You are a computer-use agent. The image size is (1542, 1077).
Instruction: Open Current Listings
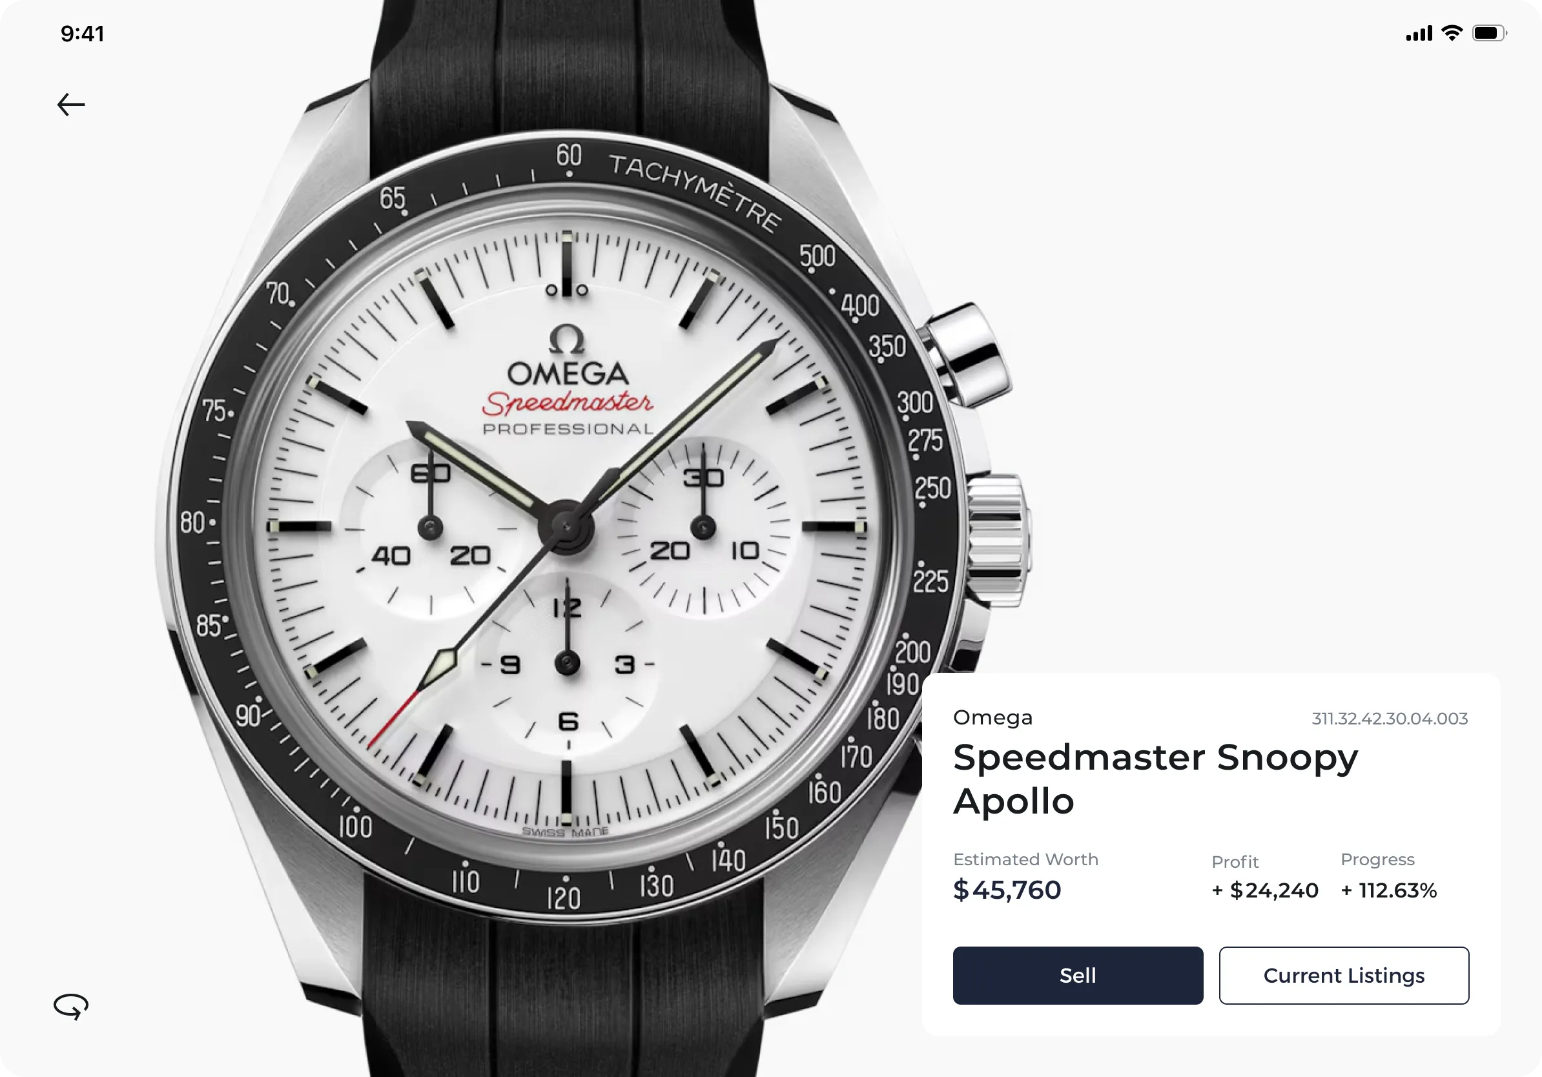click(x=1344, y=976)
